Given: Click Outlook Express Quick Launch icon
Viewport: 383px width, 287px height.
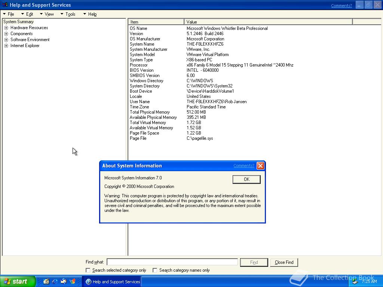Looking at the screenshot, I should (x=64, y=281).
